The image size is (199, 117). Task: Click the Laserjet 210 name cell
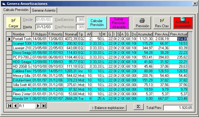[x=22, y=48]
